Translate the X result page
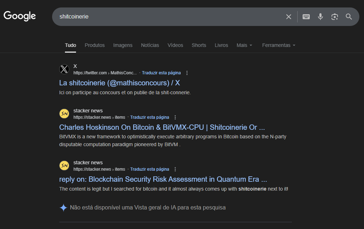364x229 pixels. (x=161, y=73)
